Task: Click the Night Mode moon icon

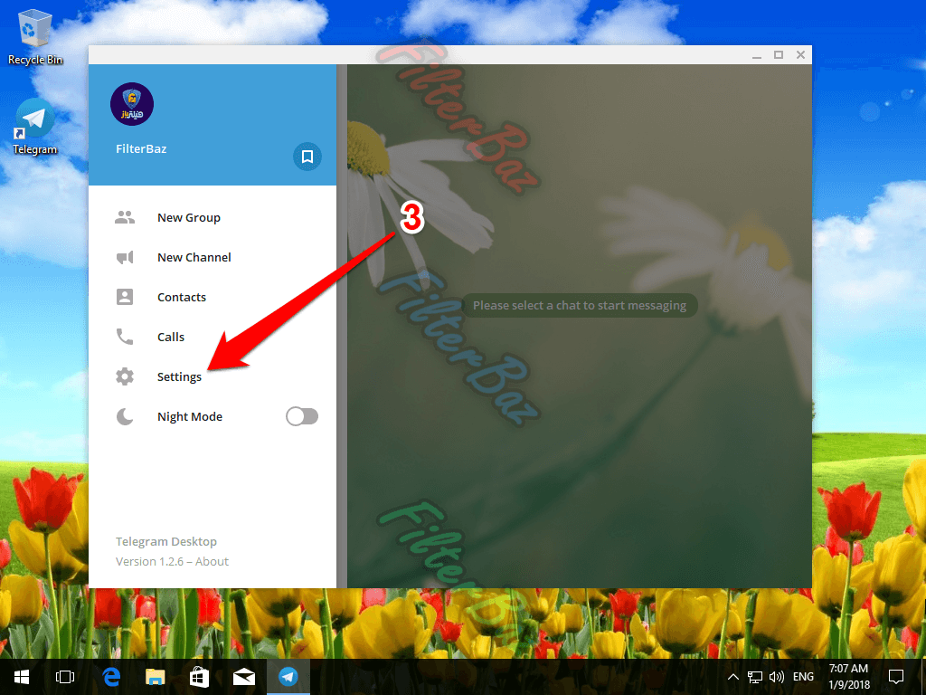Action: pos(125,416)
